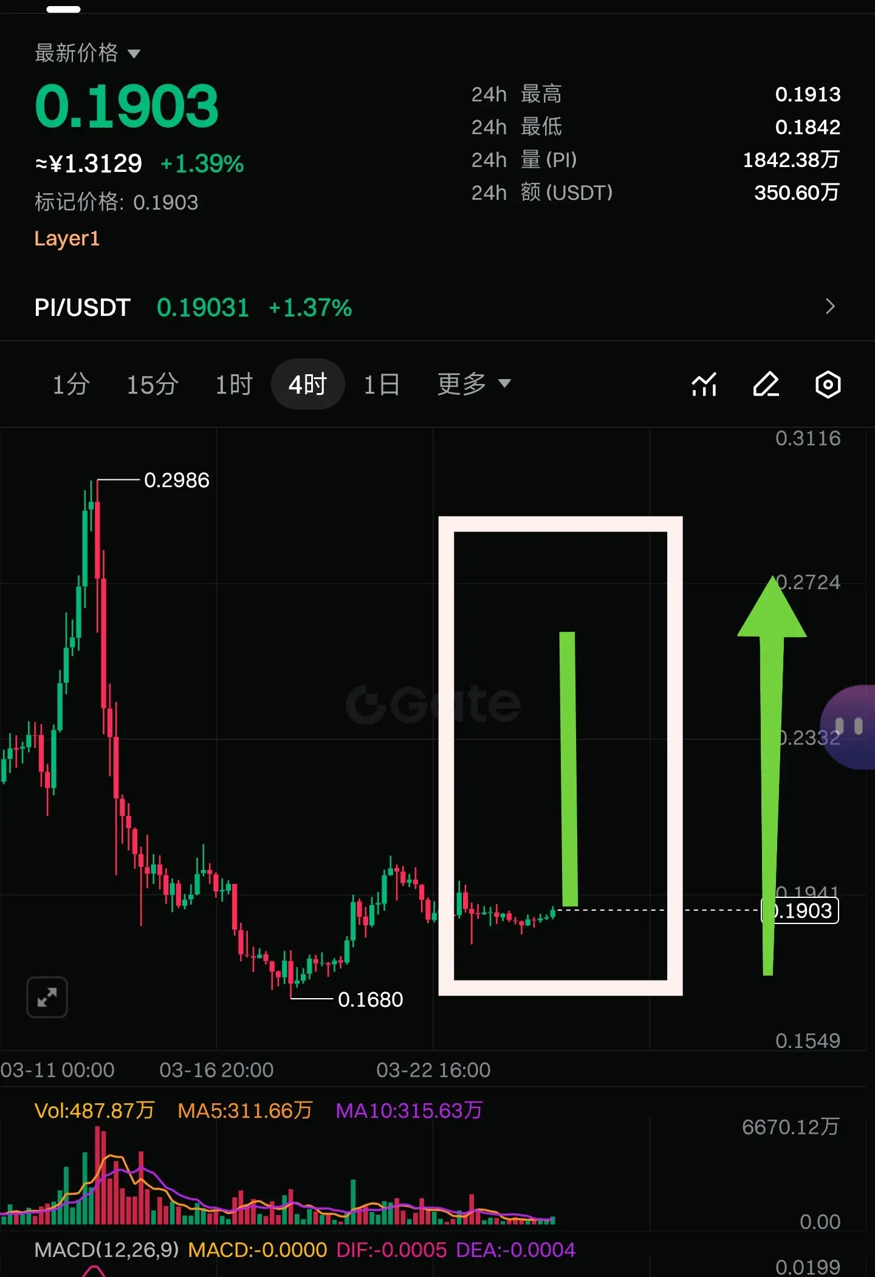Open PI/USDT pair via right chevron
The height and width of the screenshot is (1277, 875).
830,307
